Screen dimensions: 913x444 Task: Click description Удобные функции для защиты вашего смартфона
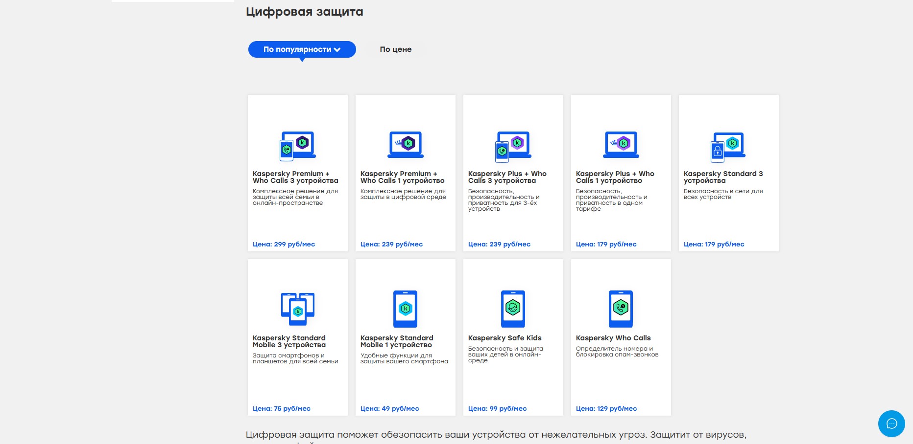point(405,358)
